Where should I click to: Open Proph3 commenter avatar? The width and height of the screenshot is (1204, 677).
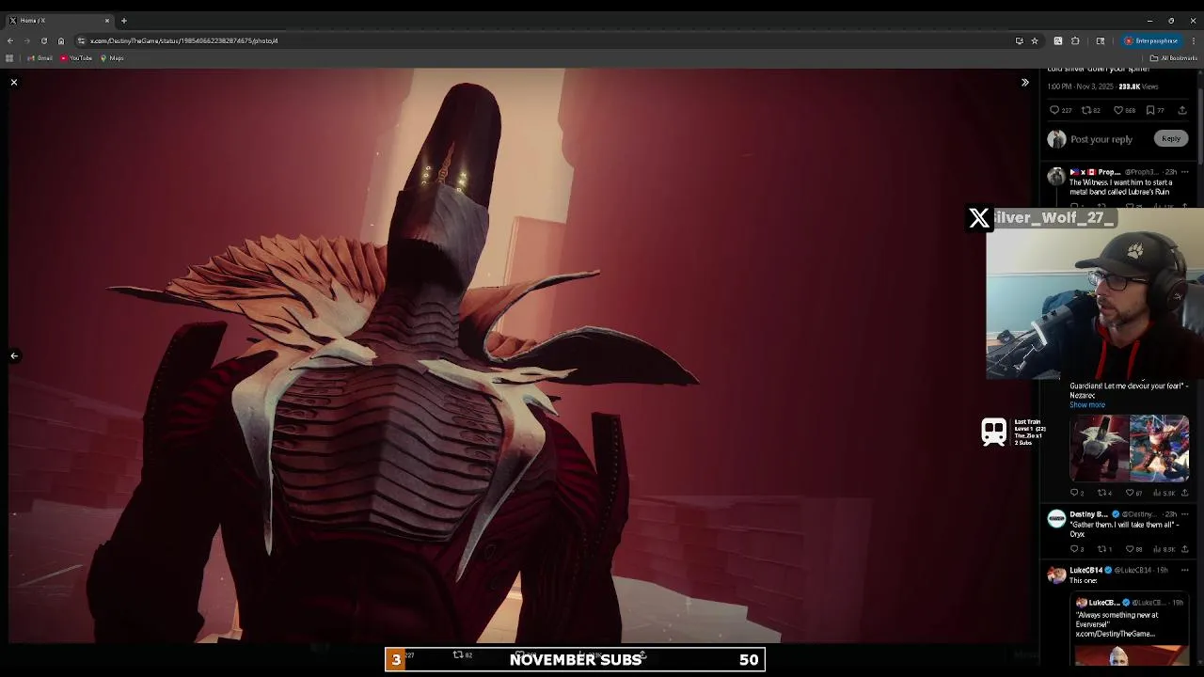(x=1056, y=177)
